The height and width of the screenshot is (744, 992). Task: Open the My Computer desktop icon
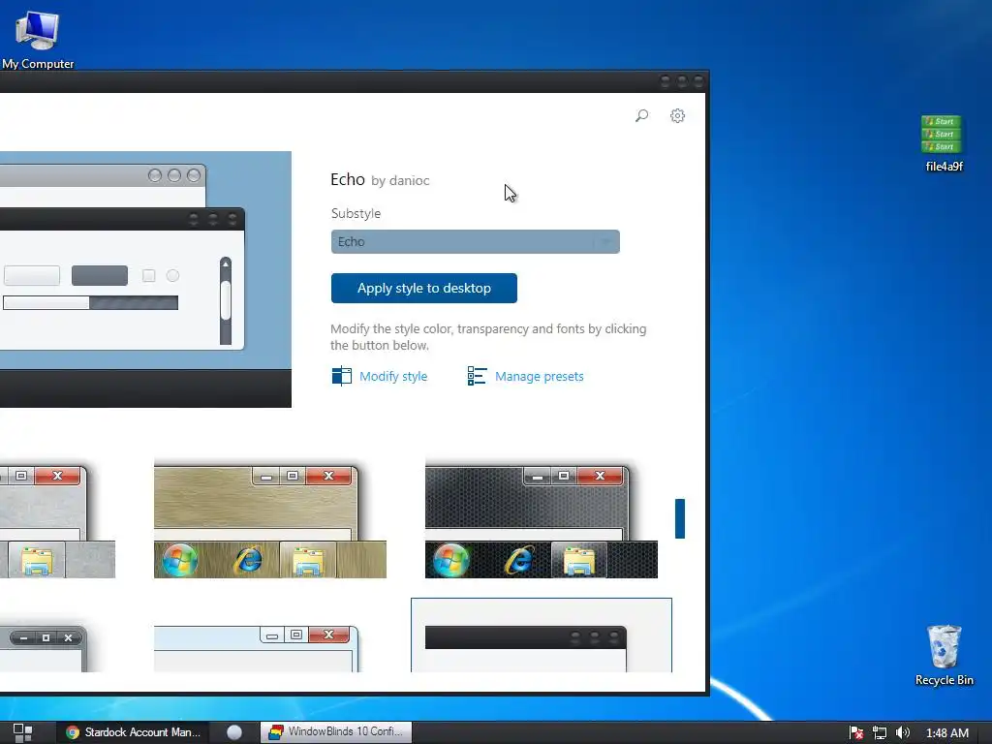[x=38, y=39]
